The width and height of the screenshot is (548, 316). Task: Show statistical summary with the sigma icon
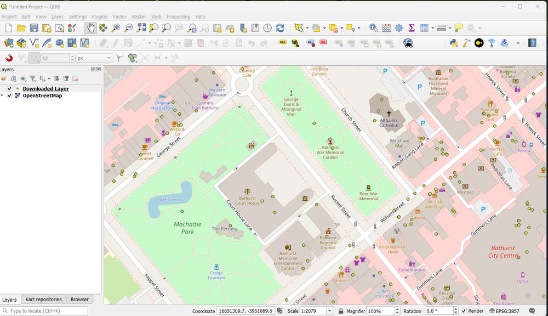coord(412,28)
